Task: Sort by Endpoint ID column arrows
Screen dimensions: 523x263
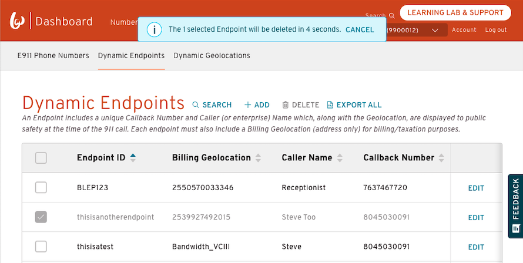Action: point(133,158)
